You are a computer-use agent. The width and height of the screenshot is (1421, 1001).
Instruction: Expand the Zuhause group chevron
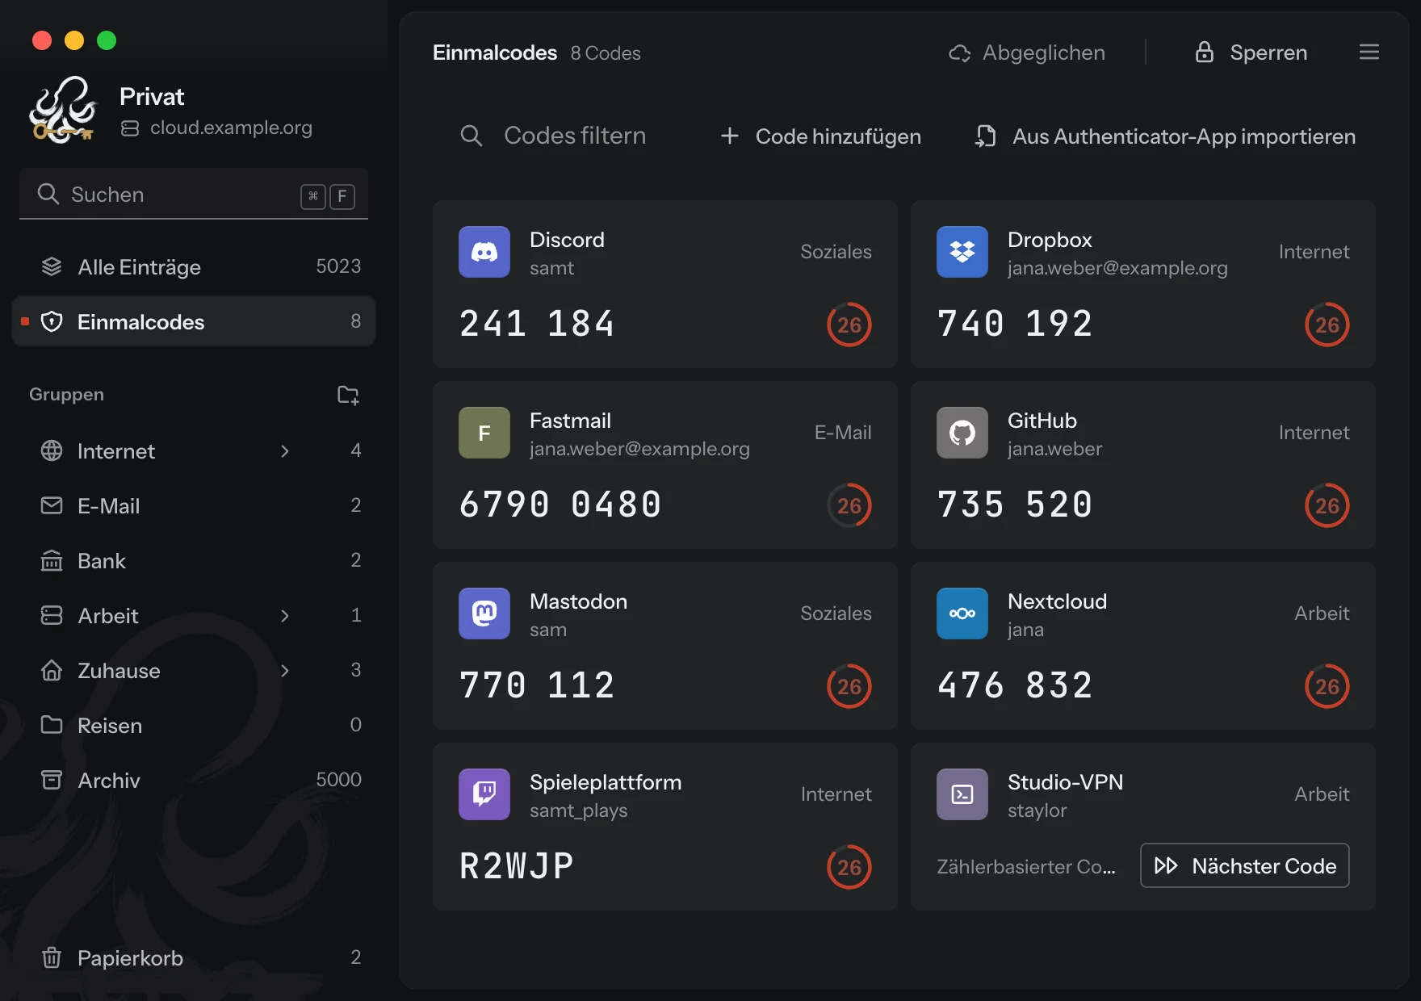click(x=284, y=671)
